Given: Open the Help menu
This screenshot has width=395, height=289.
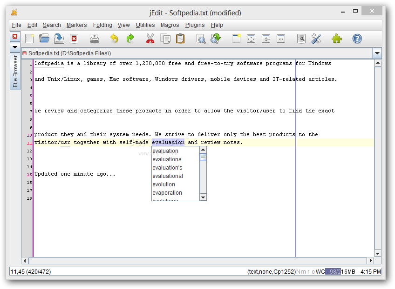Looking at the screenshot, I should point(217,25).
